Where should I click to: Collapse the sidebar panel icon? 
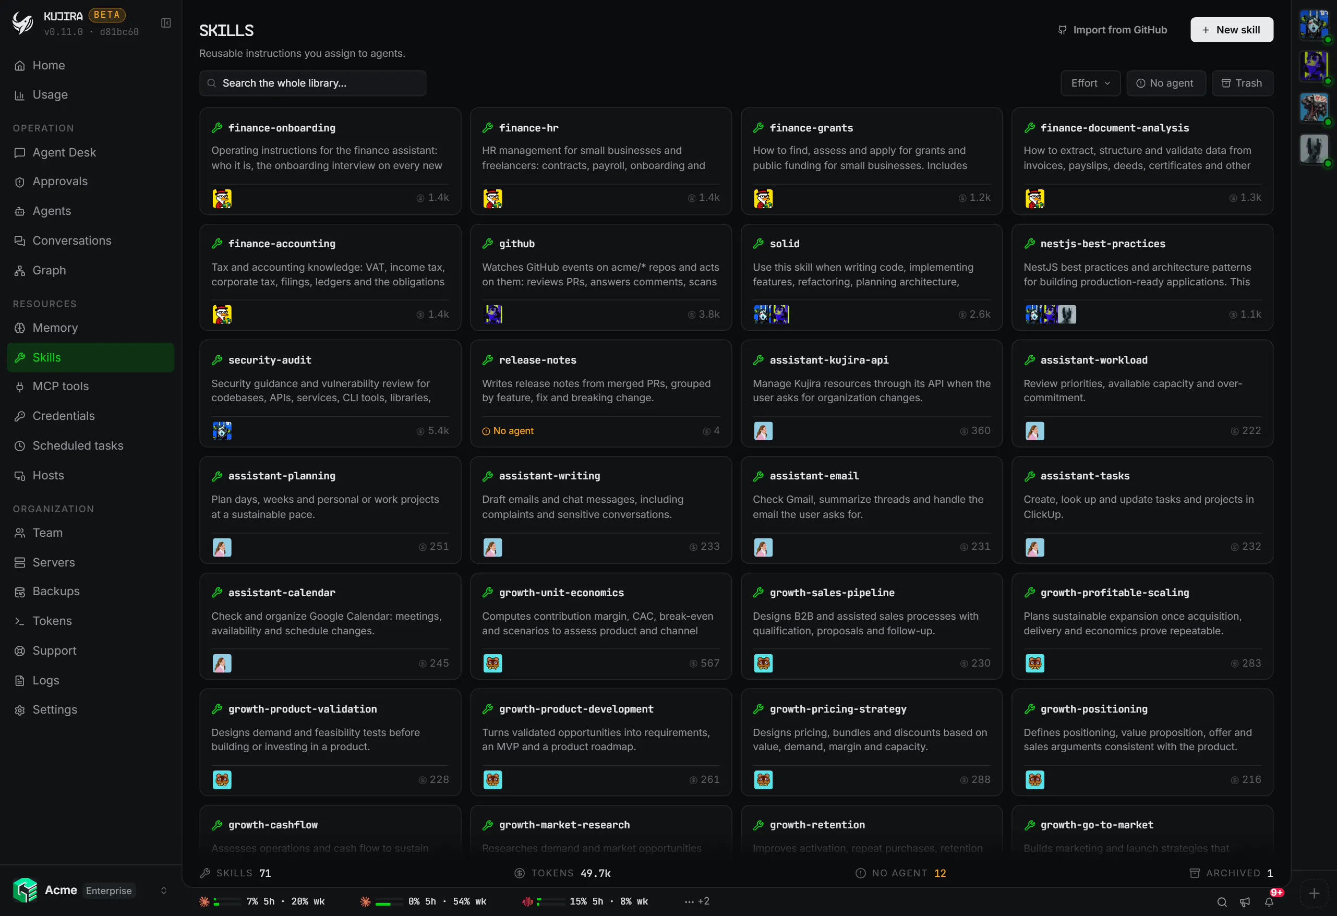[166, 23]
